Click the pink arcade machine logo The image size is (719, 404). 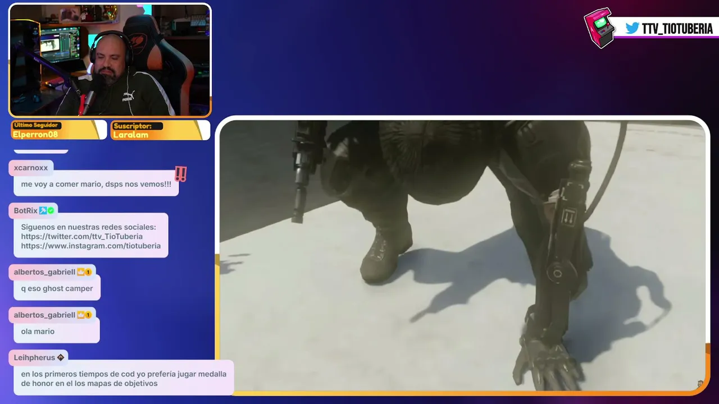tap(599, 27)
